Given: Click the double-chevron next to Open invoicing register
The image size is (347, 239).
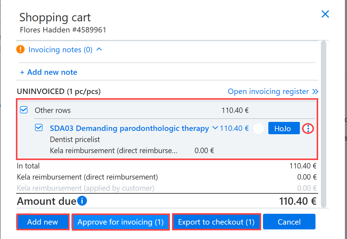Looking at the screenshot, I should pos(315,91).
